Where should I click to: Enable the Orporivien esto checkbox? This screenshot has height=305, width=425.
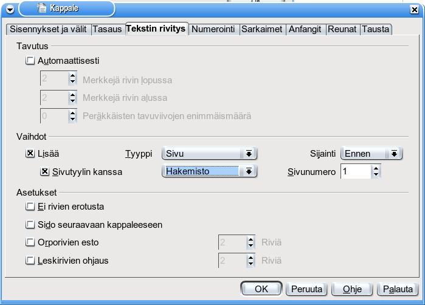pyautogui.click(x=30, y=242)
